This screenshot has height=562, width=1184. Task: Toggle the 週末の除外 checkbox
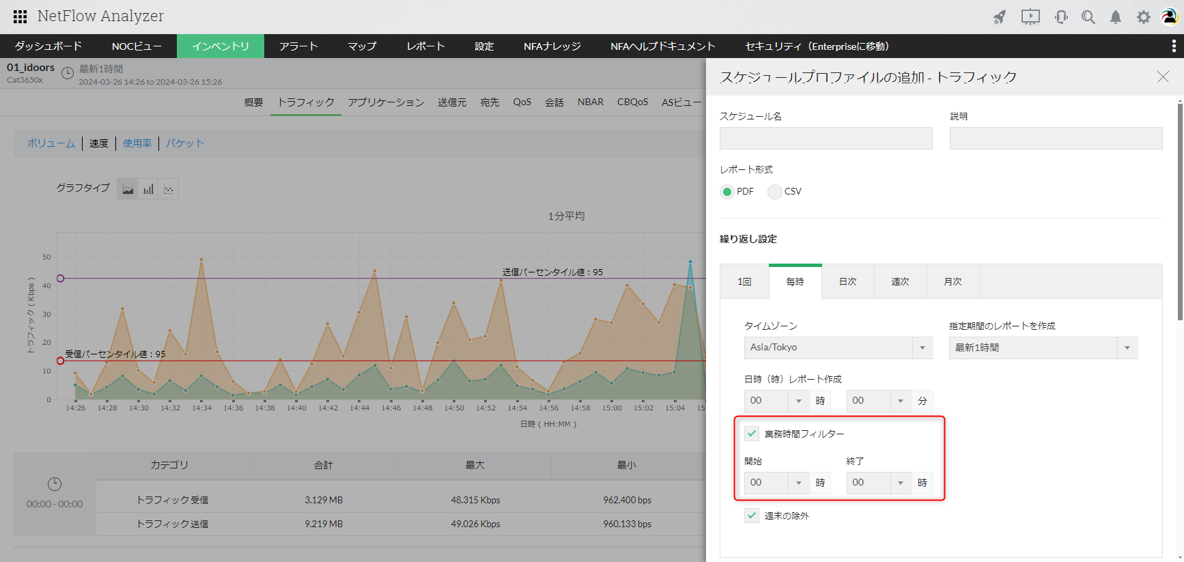pos(752,516)
